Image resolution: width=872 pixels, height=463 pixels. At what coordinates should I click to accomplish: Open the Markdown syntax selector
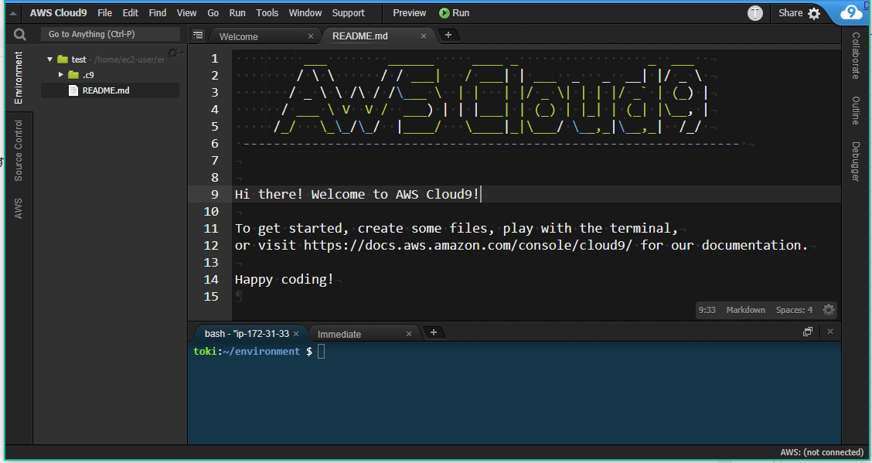pos(745,310)
